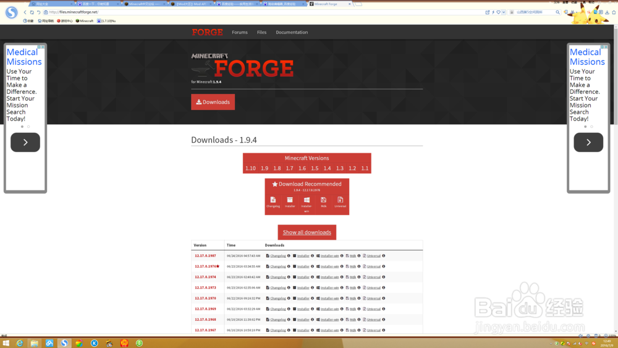This screenshot has height=348, width=618.
Task: Click the search magnifier in browser search box
Action: 557,12
